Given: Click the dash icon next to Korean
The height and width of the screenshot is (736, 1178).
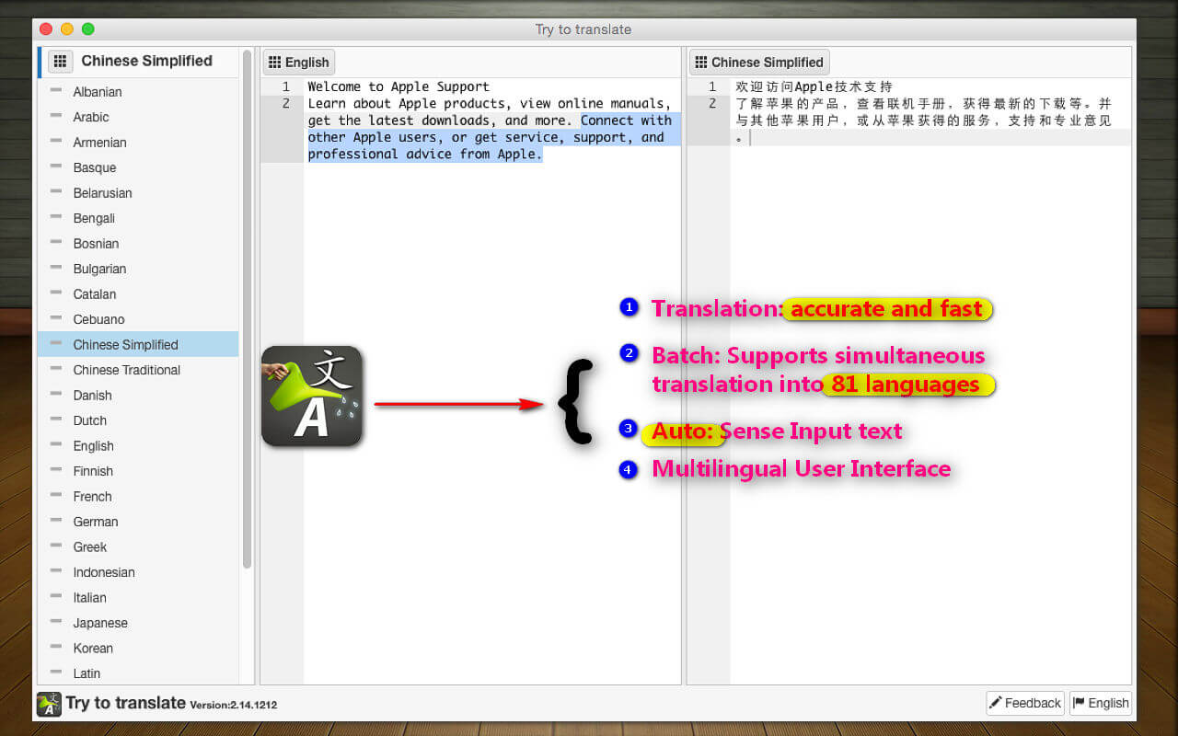Looking at the screenshot, I should pos(56,647).
